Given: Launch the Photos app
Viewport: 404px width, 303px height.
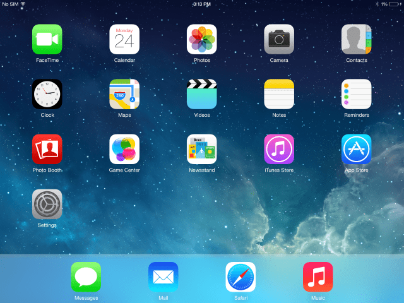Looking at the screenshot, I should [202, 39].
